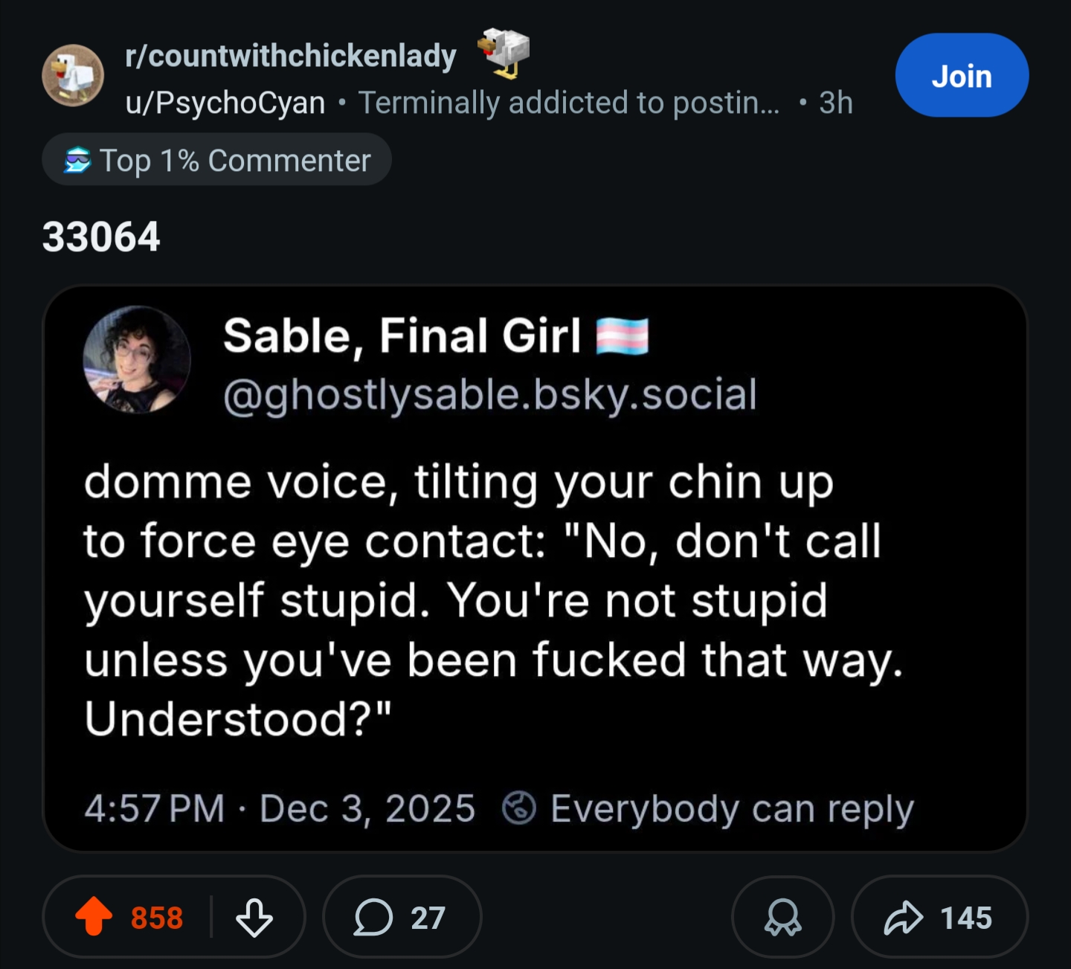Share this post via share arrow
The width and height of the screenshot is (1071, 969).
coord(939,917)
